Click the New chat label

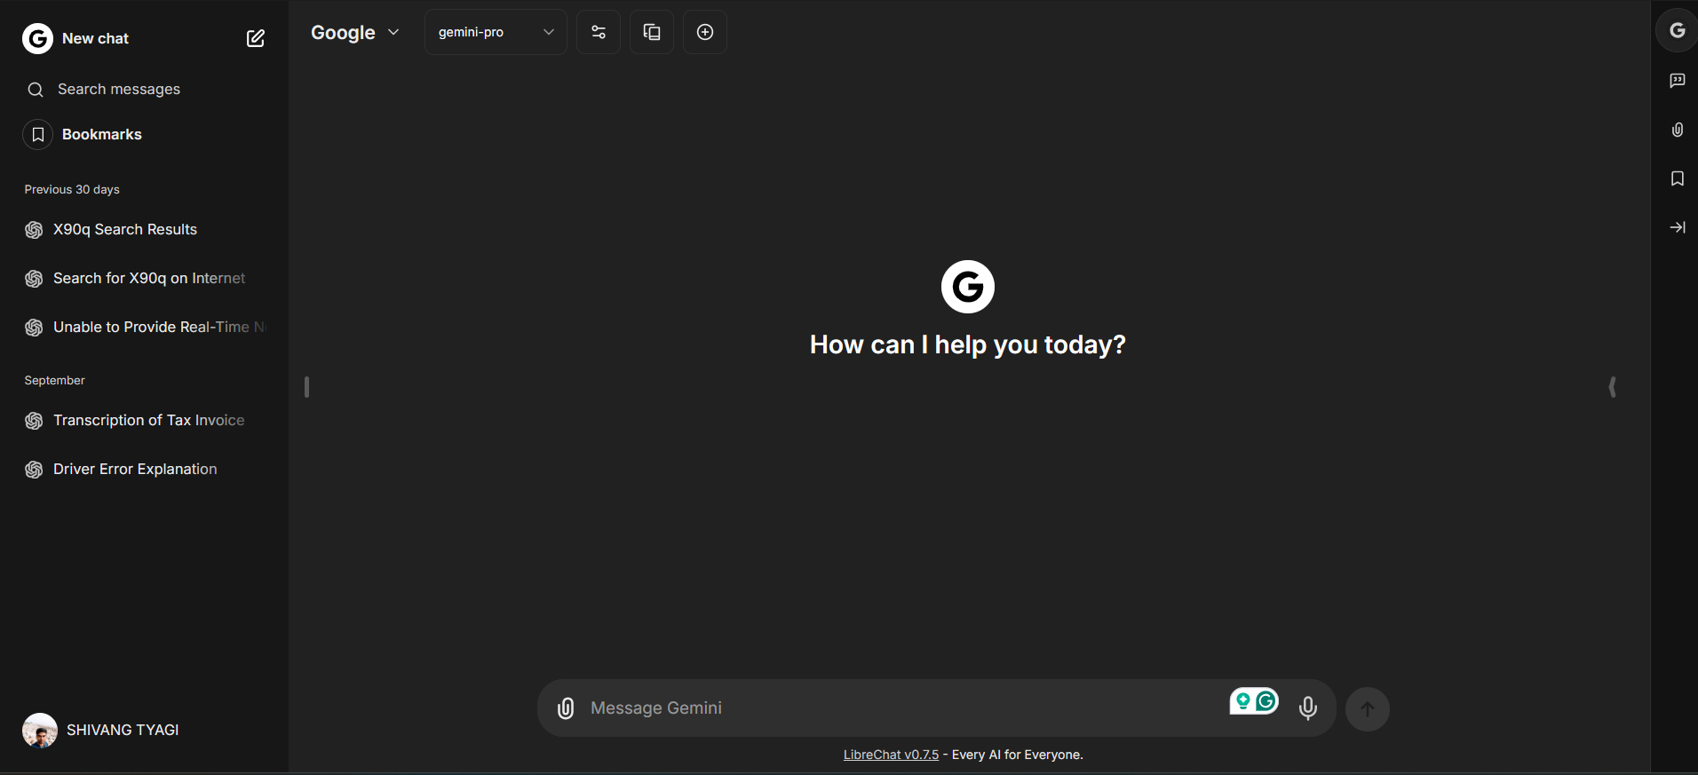pos(95,38)
